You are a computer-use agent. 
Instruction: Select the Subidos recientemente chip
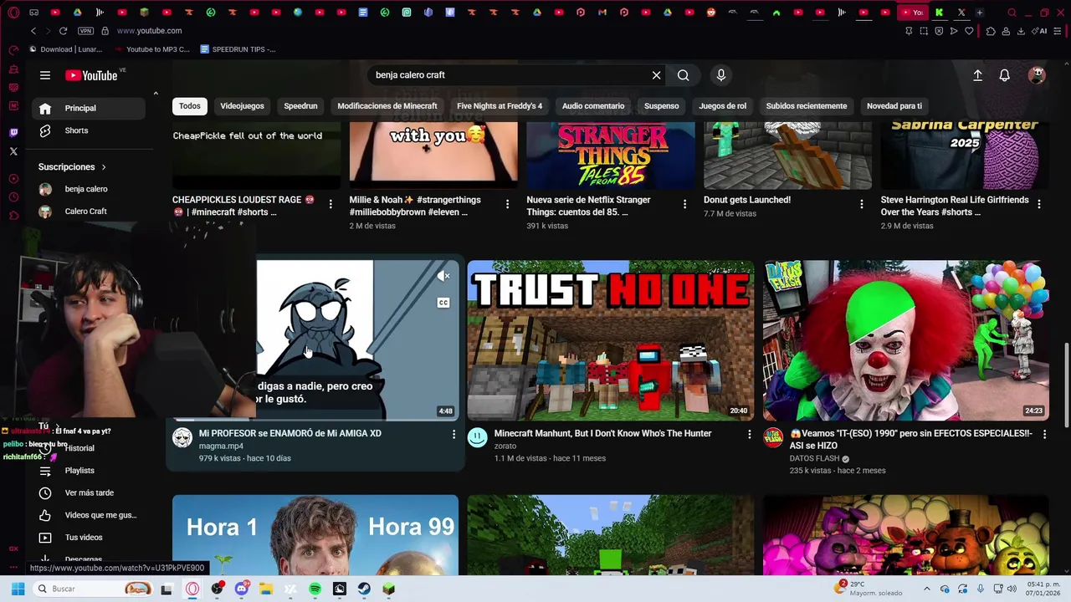(807, 106)
